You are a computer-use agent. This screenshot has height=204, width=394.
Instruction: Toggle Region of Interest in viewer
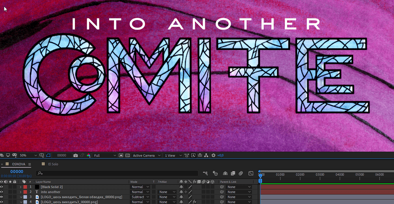[x=121, y=155]
